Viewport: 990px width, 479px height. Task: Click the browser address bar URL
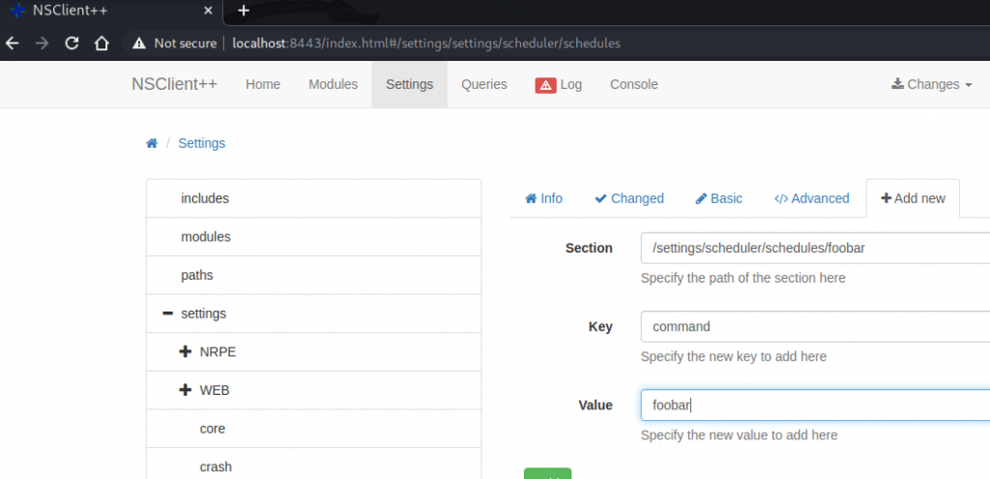(x=426, y=44)
